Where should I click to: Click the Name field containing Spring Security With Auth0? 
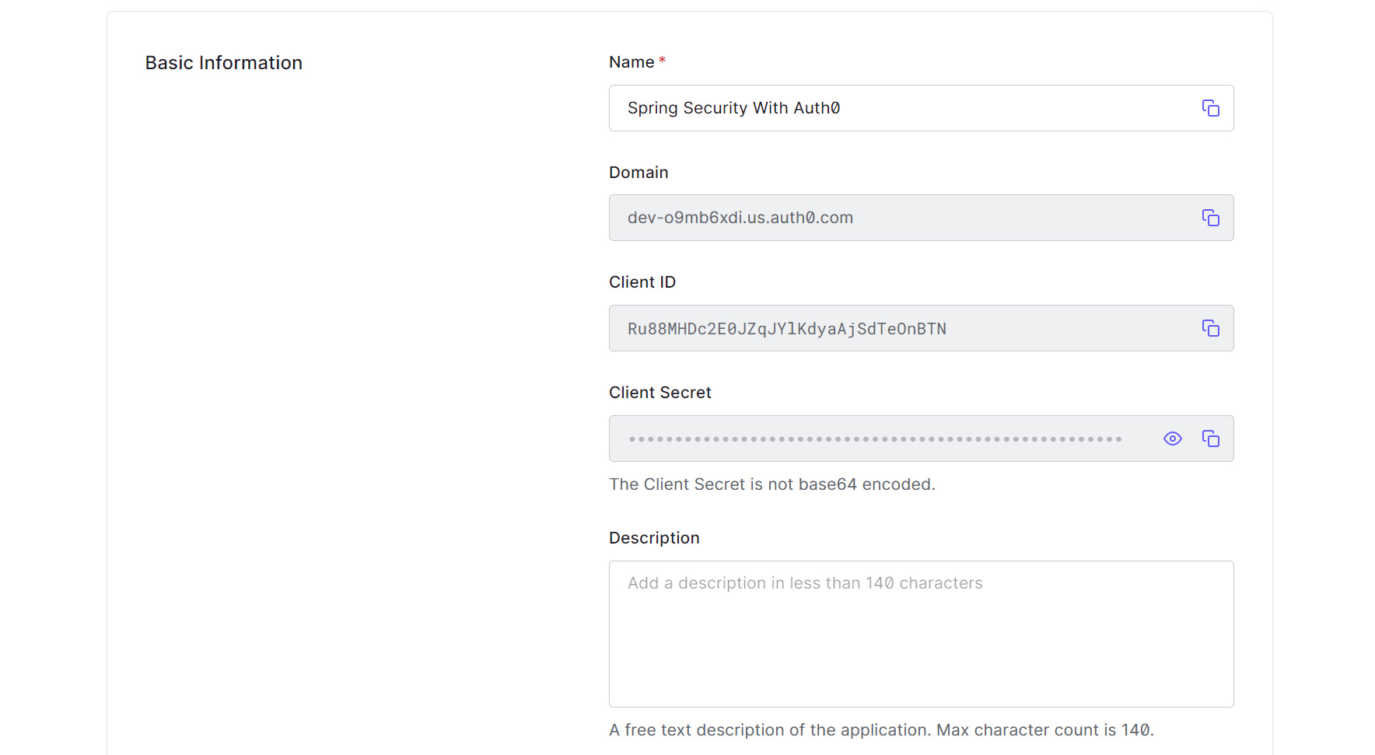click(x=921, y=108)
